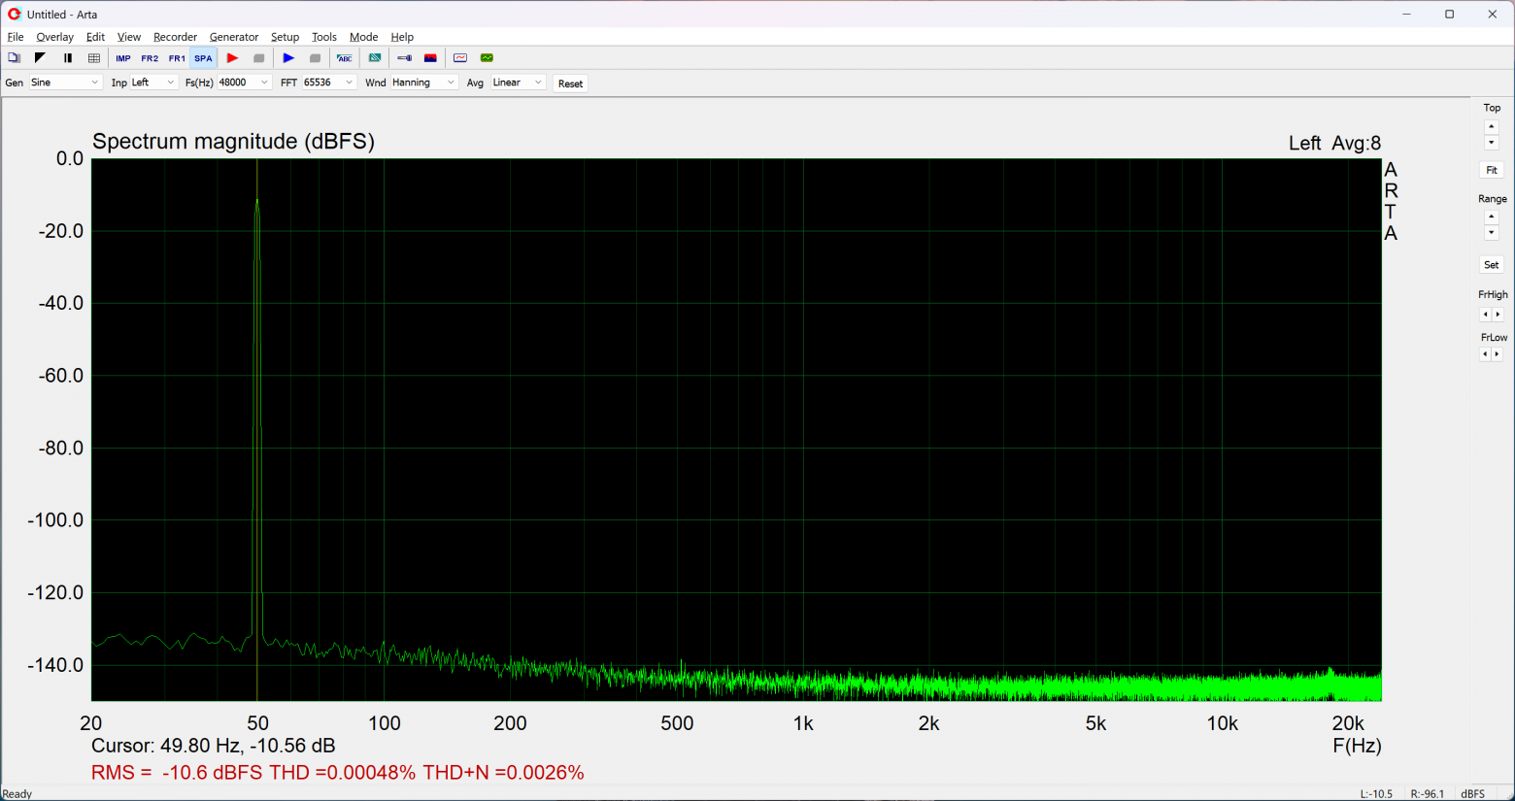The height and width of the screenshot is (801, 1515).
Task: Stop recording with the first gray stop button
Action: click(258, 58)
